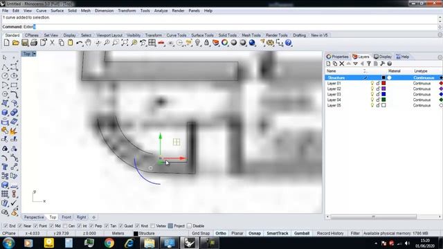The width and height of the screenshot is (443, 249).
Task: Click the light bulb Hide objects icon
Action: 197,43
